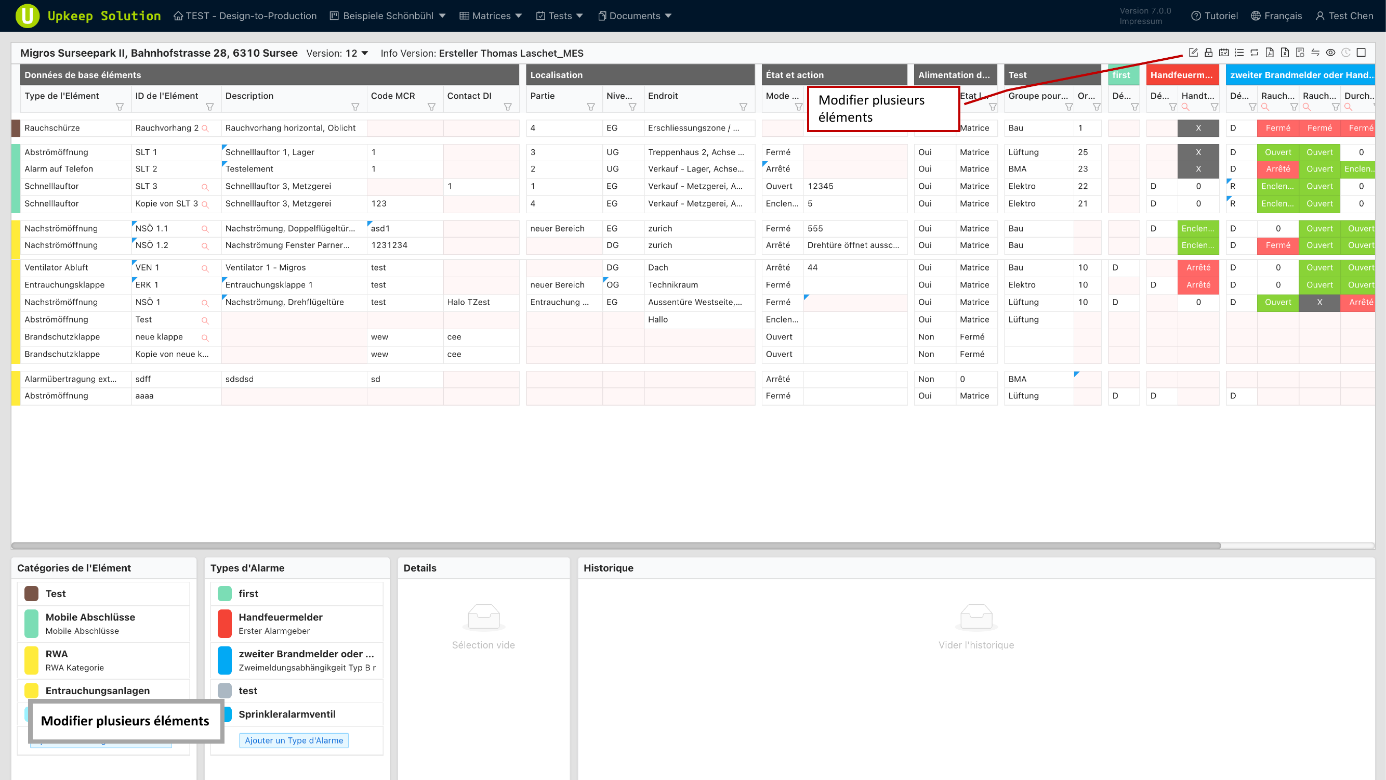Toggle the eye visibility icon
The image size is (1386, 780).
point(1330,53)
